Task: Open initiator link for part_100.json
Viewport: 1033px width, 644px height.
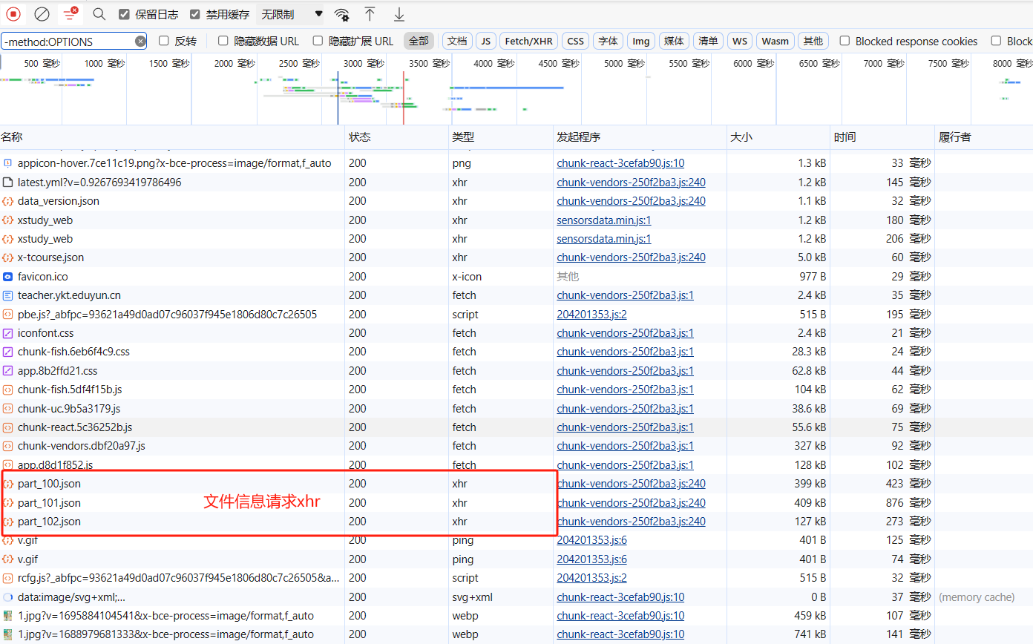Action: point(631,484)
